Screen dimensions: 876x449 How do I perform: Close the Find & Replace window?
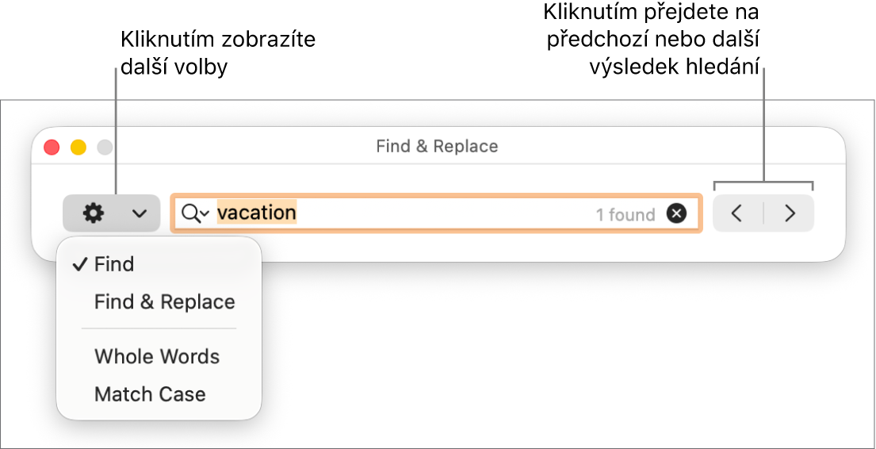coord(52,147)
